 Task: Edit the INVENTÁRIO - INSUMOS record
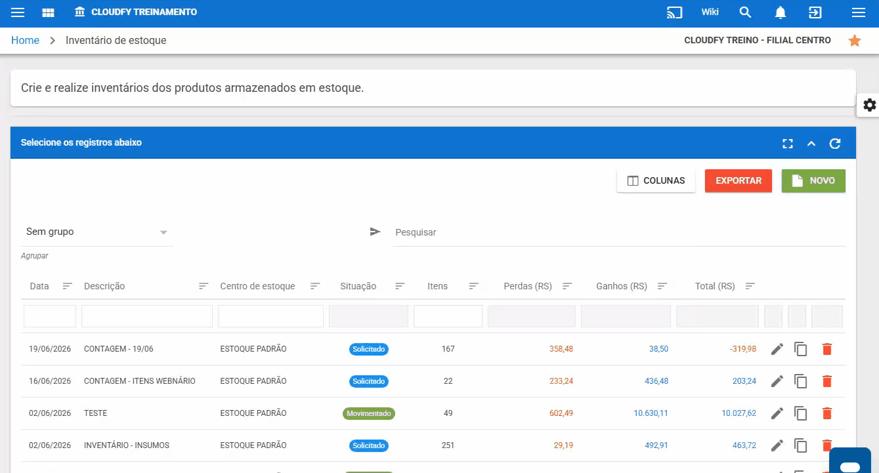[x=777, y=445]
